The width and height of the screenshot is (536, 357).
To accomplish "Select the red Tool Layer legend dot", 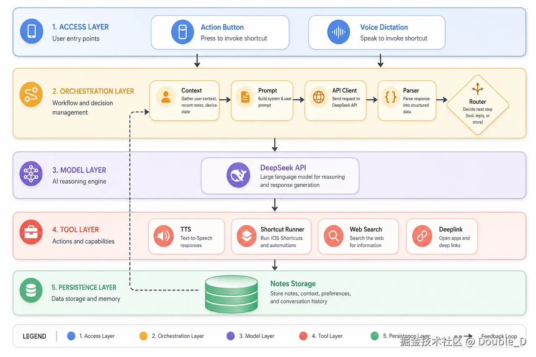I will pyautogui.click(x=303, y=336).
